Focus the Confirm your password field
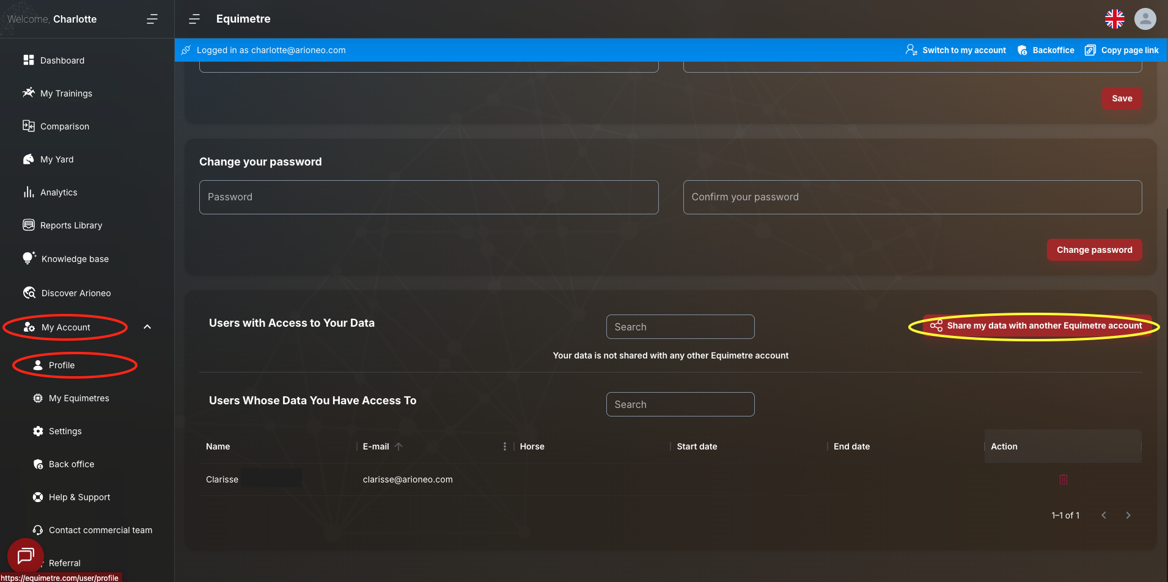1168x582 pixels. 912,197
